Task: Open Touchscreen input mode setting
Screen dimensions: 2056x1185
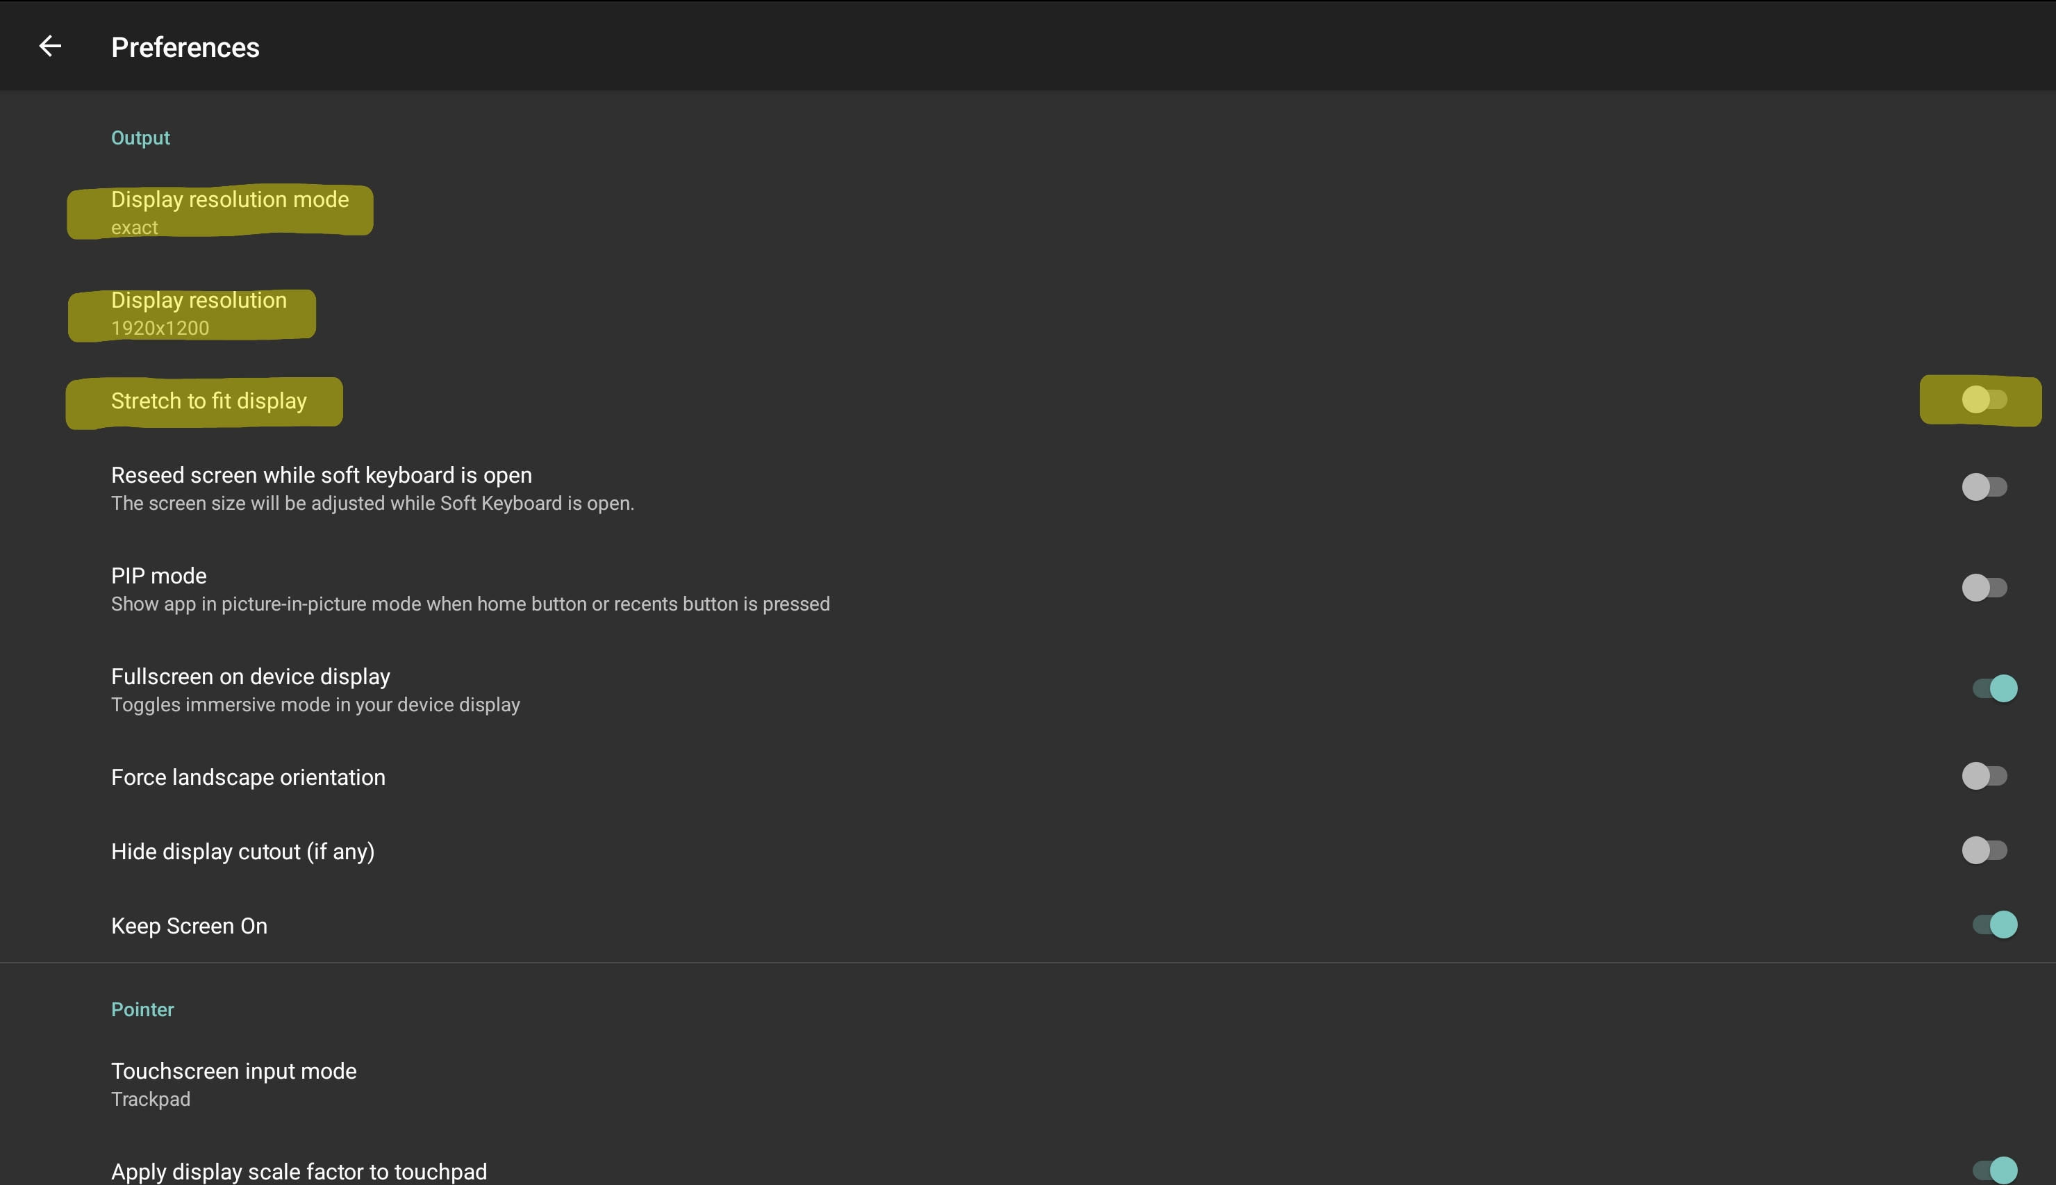Action: tap(1027, 1084)
